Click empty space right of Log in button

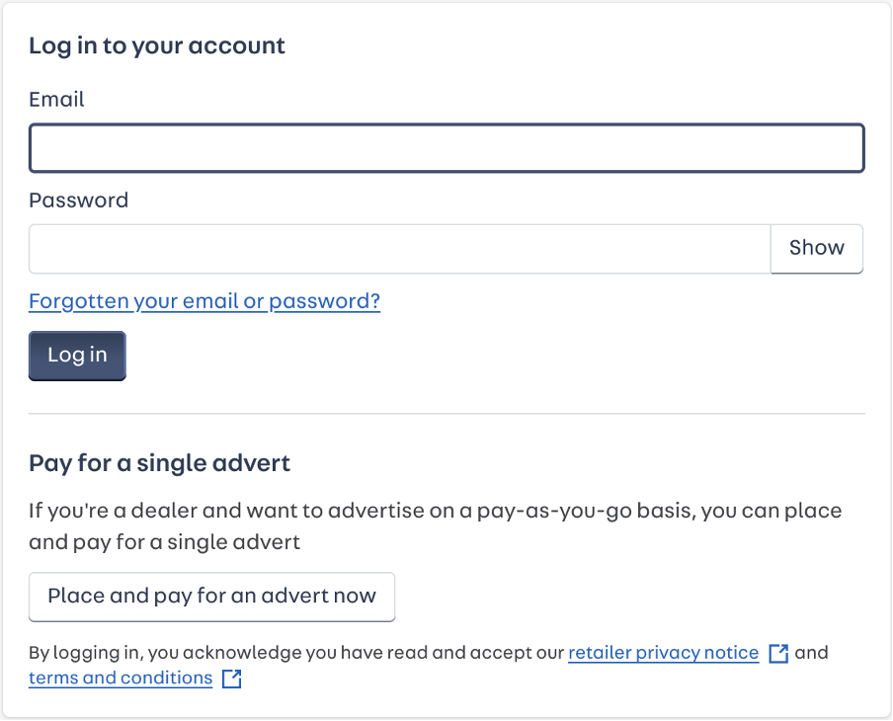496,356
